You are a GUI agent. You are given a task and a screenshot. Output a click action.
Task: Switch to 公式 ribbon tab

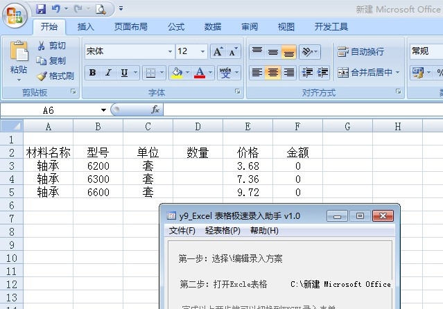point(176,27)
